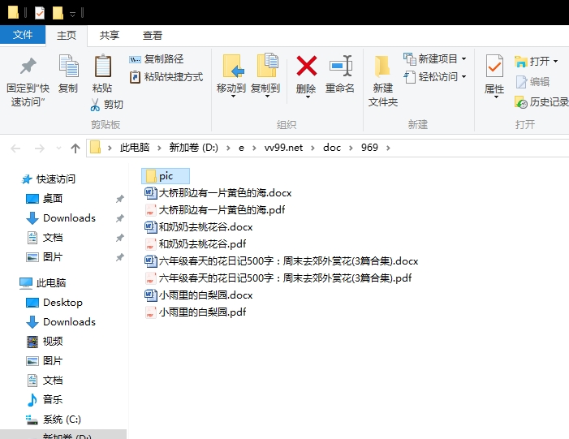Go to 此电脑 in address path
The width and height of the screenshot is (569, 439).
(135, 148)
